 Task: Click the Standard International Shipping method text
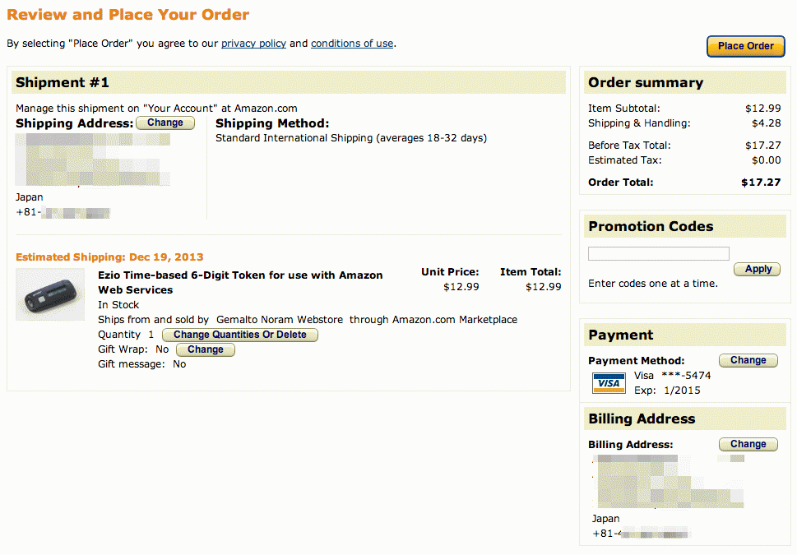[351, 138]
